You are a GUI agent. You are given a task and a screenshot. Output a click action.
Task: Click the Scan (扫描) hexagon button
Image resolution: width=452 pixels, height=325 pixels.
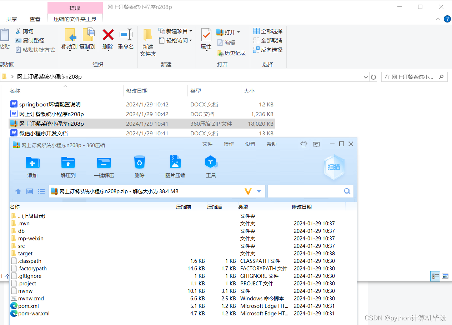click(334, 167)
